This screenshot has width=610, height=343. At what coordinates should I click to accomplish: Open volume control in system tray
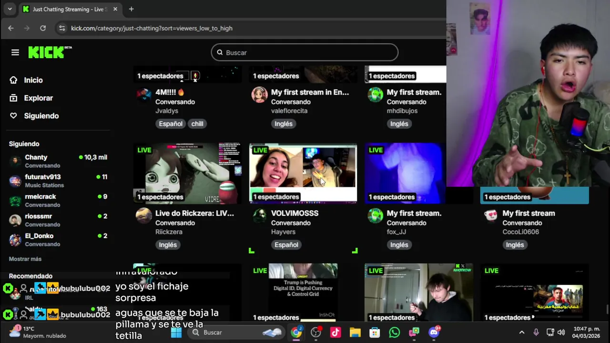pos(561,332)
